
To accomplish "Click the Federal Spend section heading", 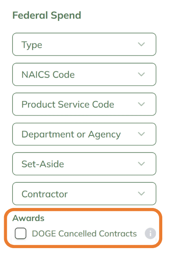I will (47, 15).
